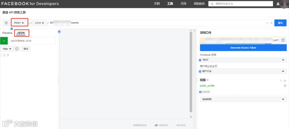289x129 pixels.
Task: Star the current query as favorite
Action: point(271,23)
